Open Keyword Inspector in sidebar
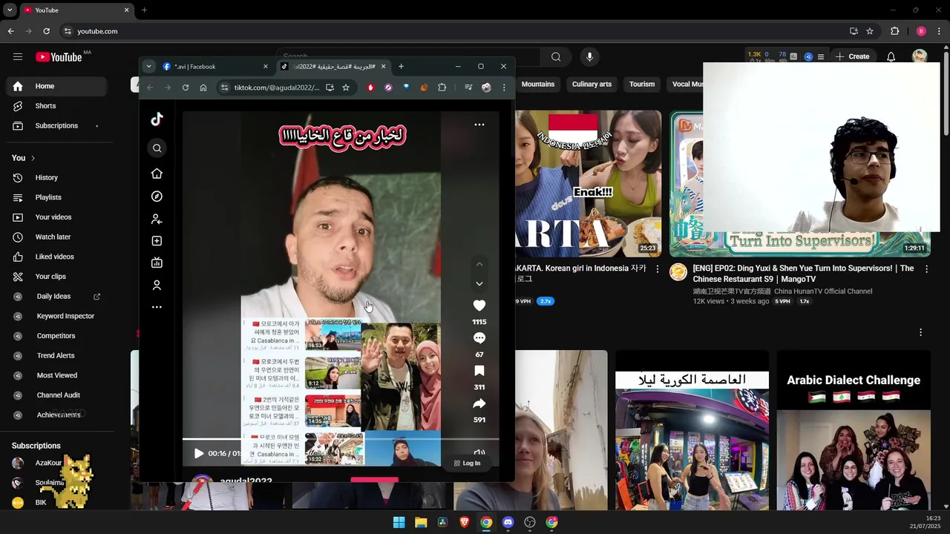 click(56, 316)
